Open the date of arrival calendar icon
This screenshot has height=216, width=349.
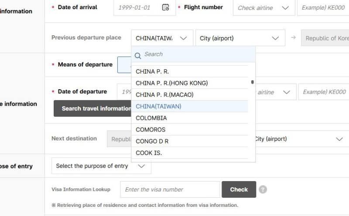(x=165, y=7)
